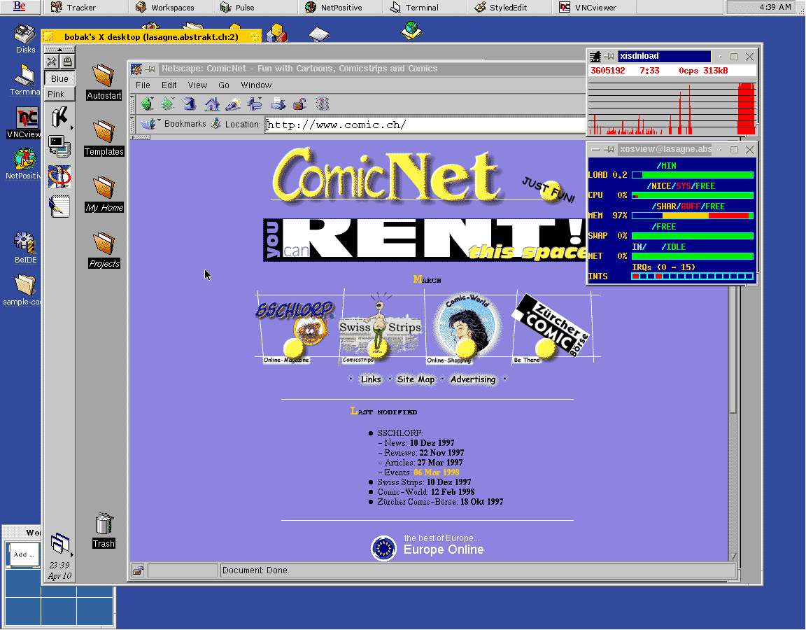
Task: Click the KDE panel logout X button
Action: (x=51, y=62)
